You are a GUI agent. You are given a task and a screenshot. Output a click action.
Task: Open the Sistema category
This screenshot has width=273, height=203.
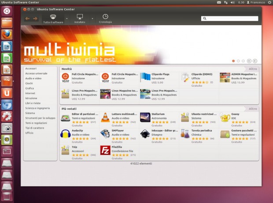(x=30, y=113)
